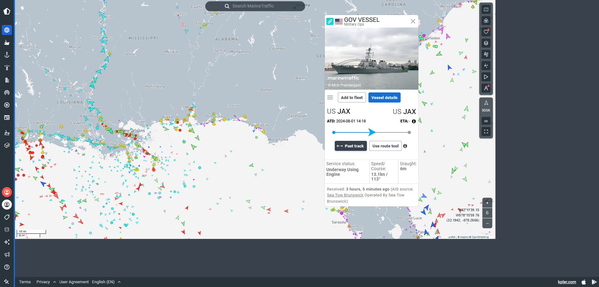
Task: Click the playback triangle icon
Action: [x=486, y=77]
